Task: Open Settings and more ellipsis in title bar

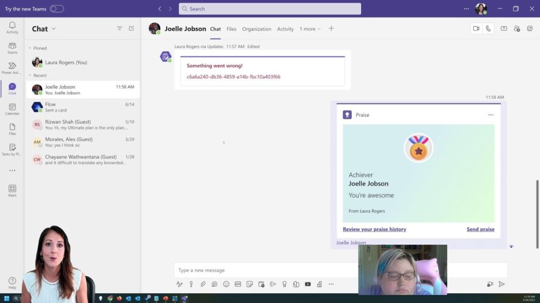Action: [x=467, y=8]
